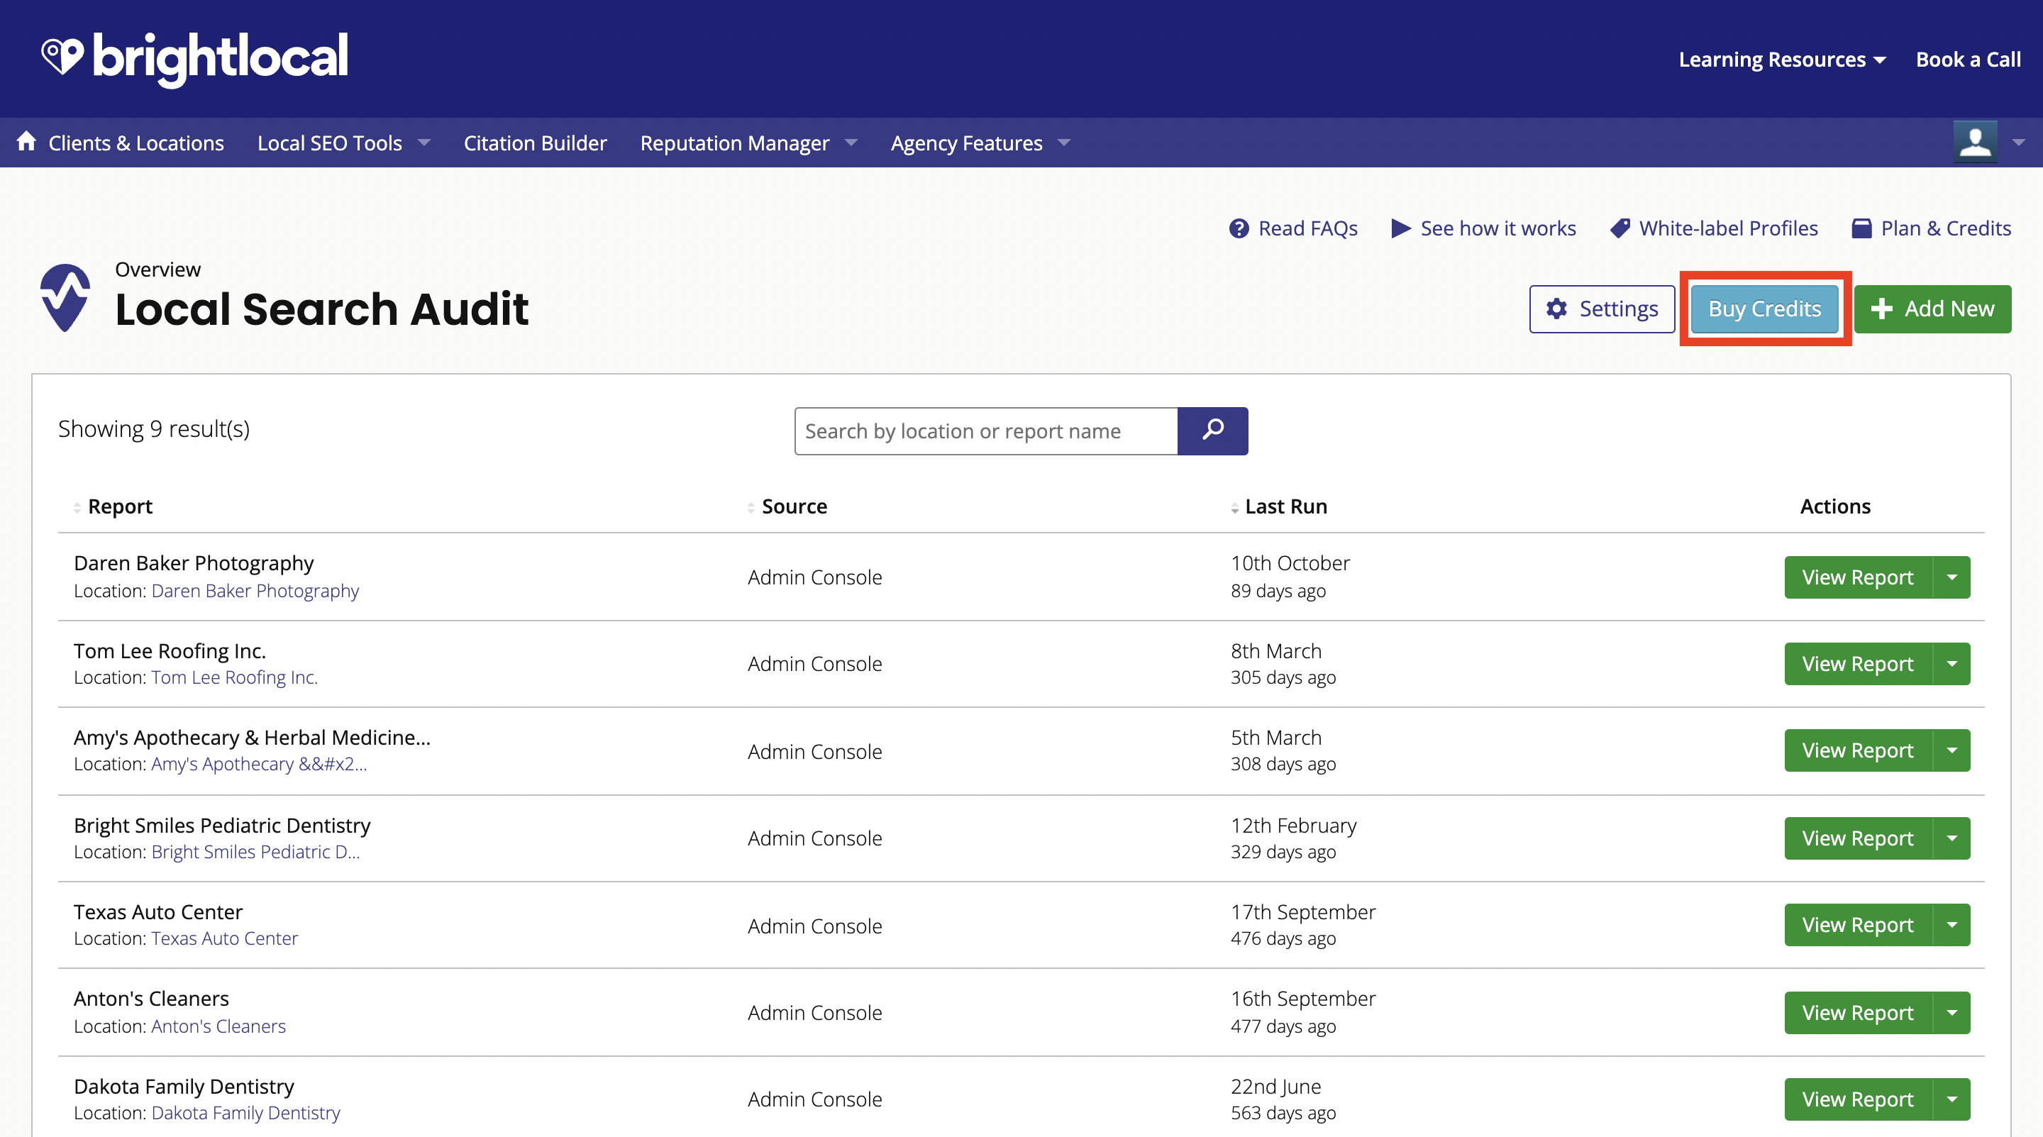Image resolution: width=2043 pixels, height=1137 pixels.
Task: Open Amy's Apothecary location link
Action: [x=258, y=763]
